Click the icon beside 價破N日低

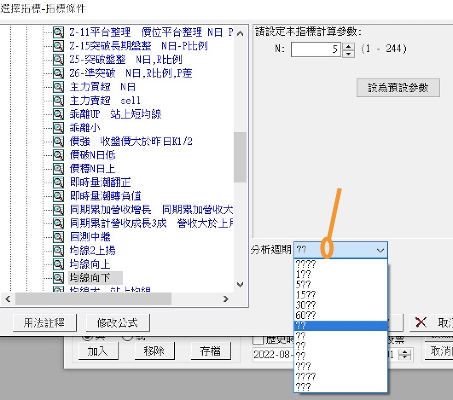(x=58, y=155)
